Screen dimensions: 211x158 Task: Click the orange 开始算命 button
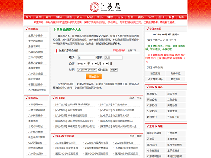coord(94,77)
